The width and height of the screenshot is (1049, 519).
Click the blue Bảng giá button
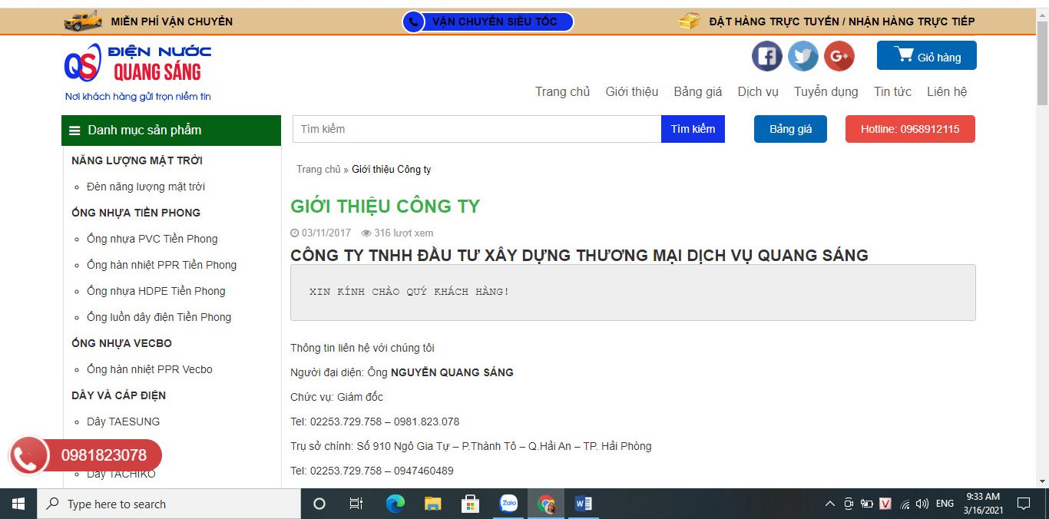tap(790, 129)
